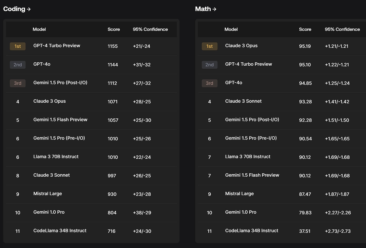Viewport: 366px width, 248px height.
Task: Click the confidence value +2.27/-2.26
Action: pos(338,213)
